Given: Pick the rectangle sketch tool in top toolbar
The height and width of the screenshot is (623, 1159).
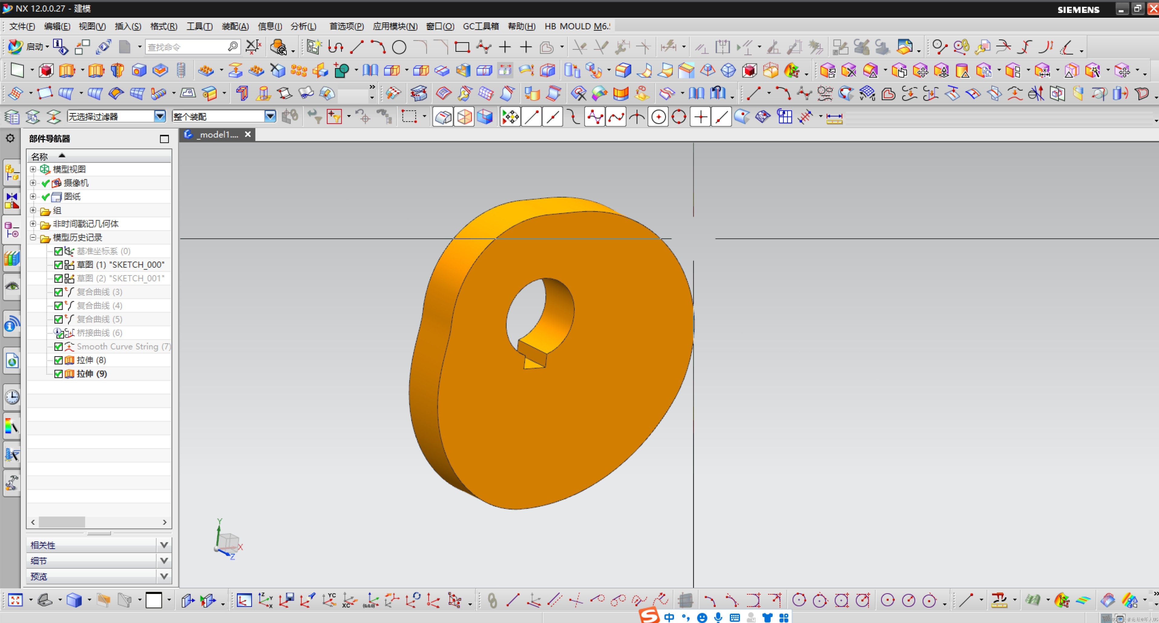Looking at the screenshot, I should click(x=462, y=47).
